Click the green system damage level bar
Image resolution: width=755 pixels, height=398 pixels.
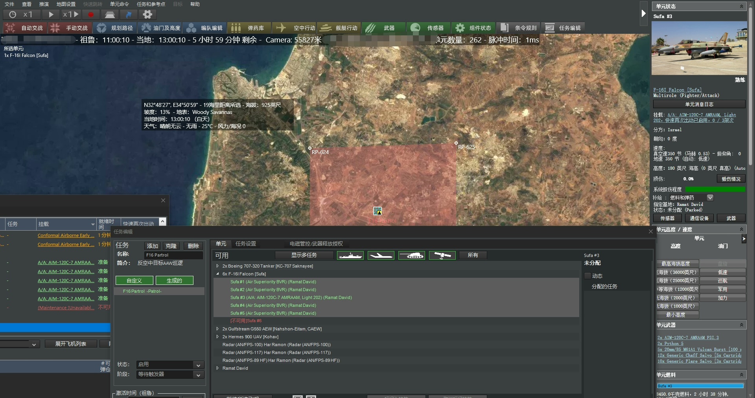[714, 189]
